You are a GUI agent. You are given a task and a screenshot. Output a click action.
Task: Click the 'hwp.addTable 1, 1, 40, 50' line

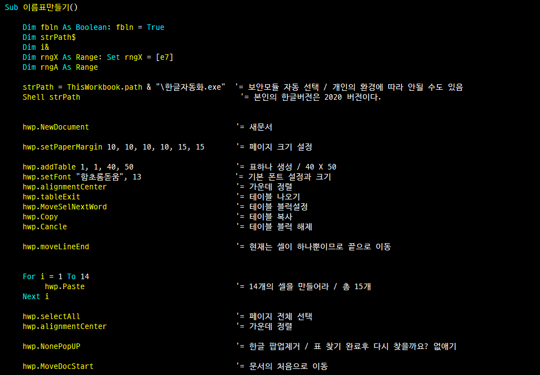(78, 167)
